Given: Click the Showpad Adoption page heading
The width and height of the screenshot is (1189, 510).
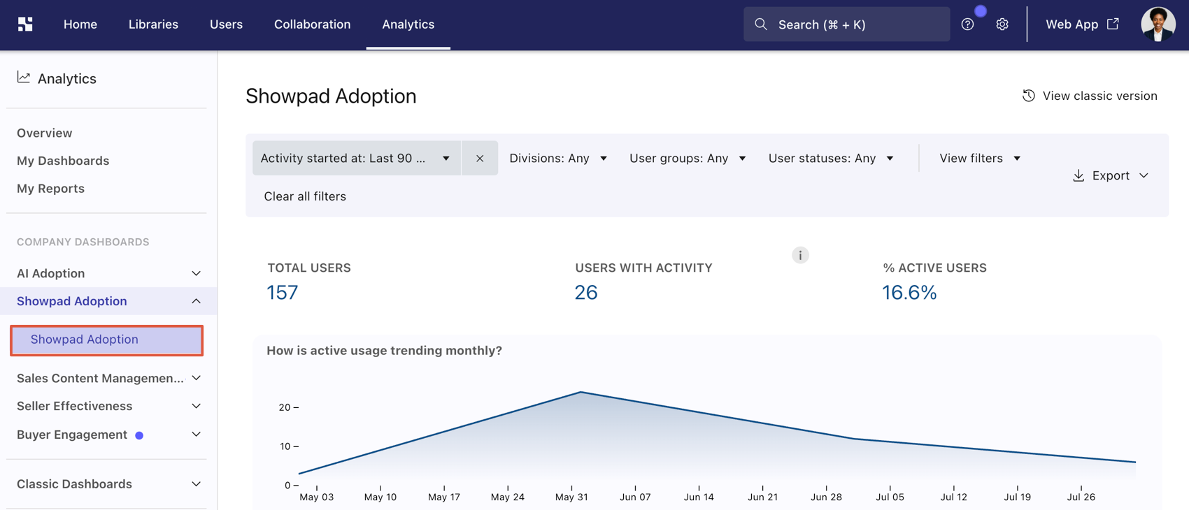Looking at the screenshot, I should click(331, 96).
